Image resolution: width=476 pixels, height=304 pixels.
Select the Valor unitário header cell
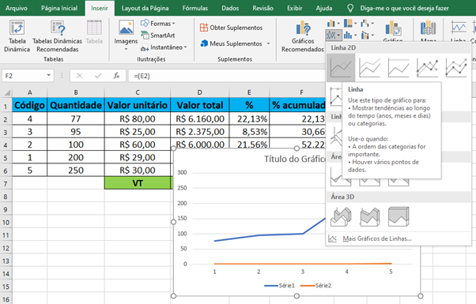pos(138,105)
